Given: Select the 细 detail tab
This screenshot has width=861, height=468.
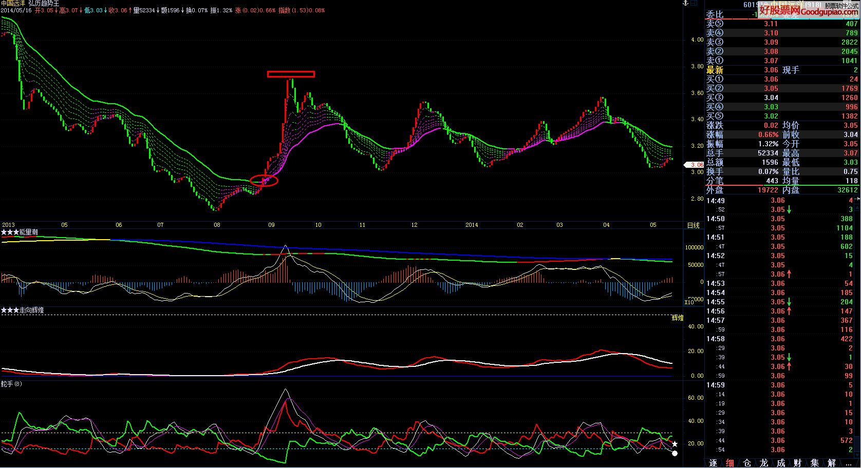Looking at the screenshot, I should click(730, 463).
